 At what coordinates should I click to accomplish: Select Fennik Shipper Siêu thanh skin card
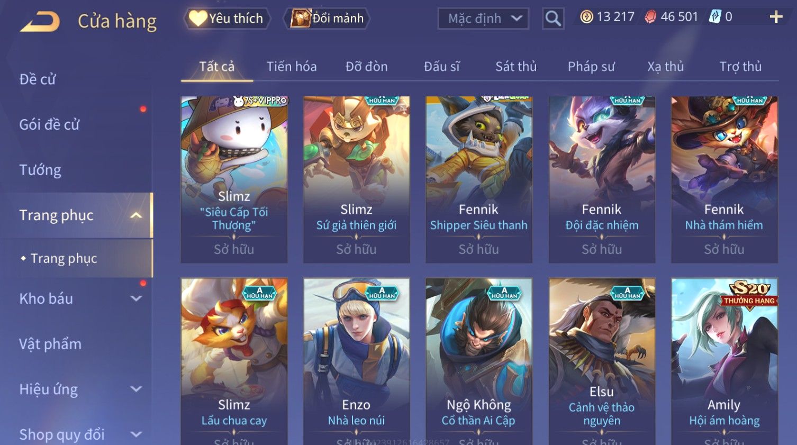point(479,179)
